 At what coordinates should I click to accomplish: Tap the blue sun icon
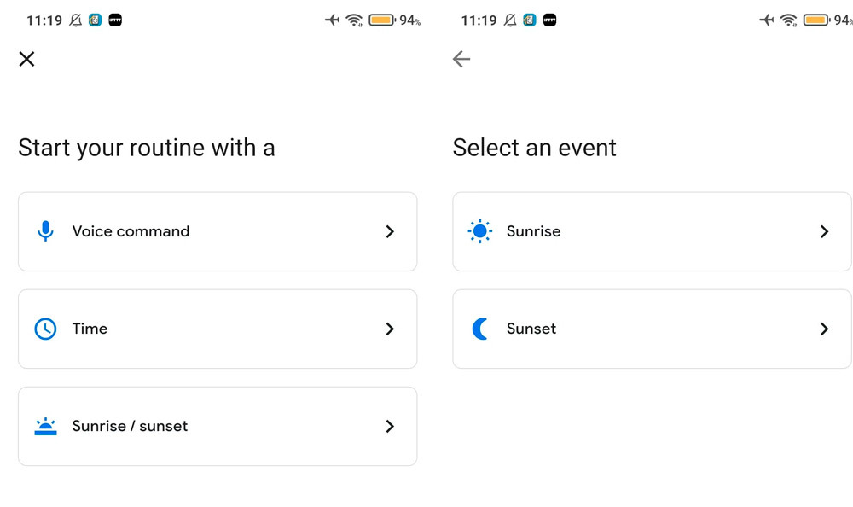[480, 231]
